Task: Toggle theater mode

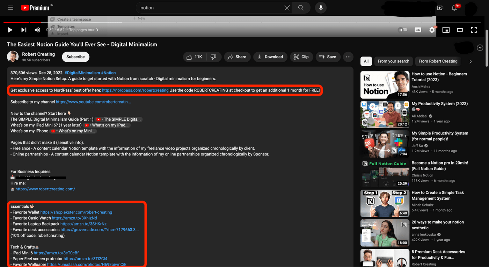Action: (x=460, y=30)
